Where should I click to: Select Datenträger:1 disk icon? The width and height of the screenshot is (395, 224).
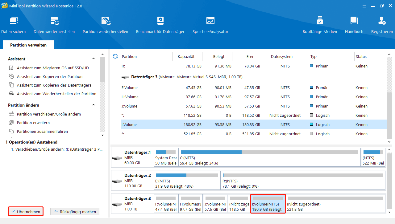(x=117, y=158)
